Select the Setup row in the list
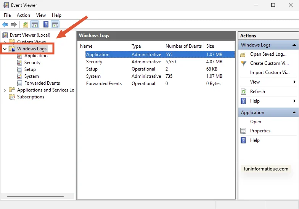 (x=160, y=69)
